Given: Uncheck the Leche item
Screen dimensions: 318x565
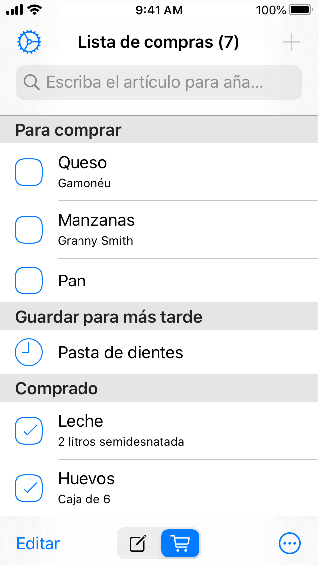Looking at the screenshot, I should (x=29, y=431).
